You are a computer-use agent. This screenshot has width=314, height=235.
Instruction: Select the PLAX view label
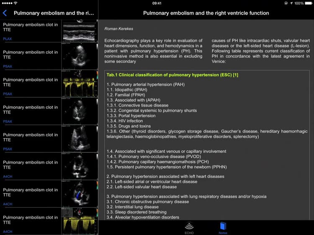[x=8, y=39]
